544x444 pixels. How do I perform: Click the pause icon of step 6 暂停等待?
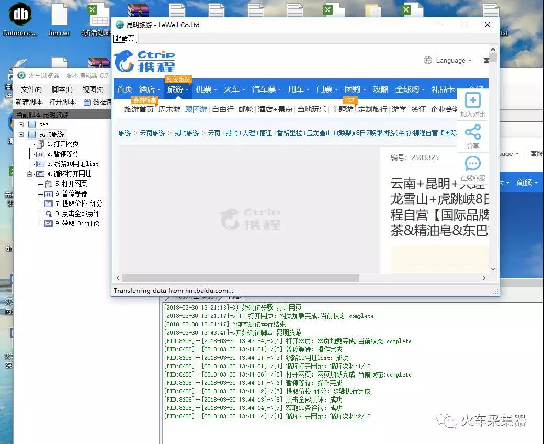49,194
